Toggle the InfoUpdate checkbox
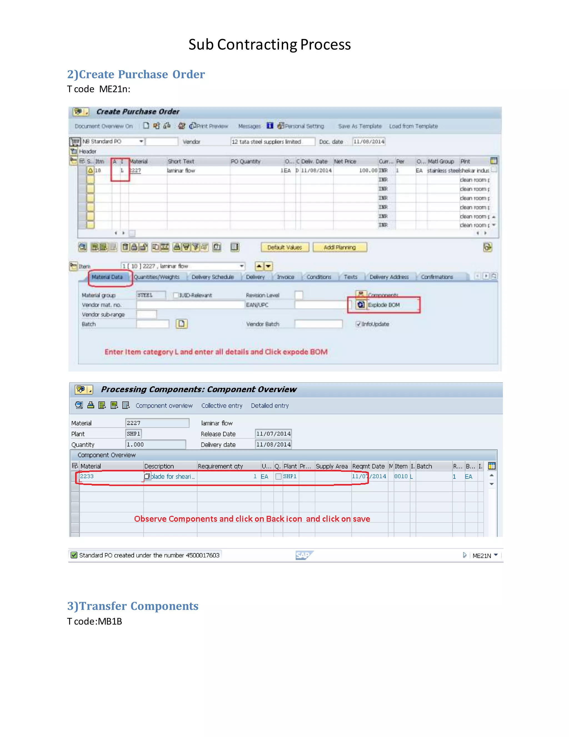Screen dimensions: 569x737 358,324
